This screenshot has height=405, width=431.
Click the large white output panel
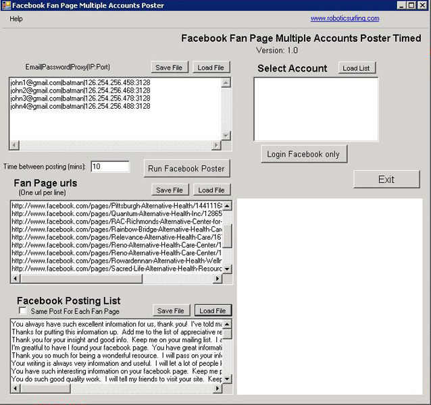coord(330,296)
